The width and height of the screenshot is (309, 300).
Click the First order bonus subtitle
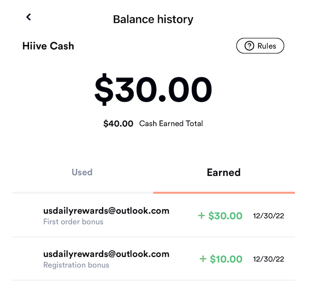pos(73,222)
